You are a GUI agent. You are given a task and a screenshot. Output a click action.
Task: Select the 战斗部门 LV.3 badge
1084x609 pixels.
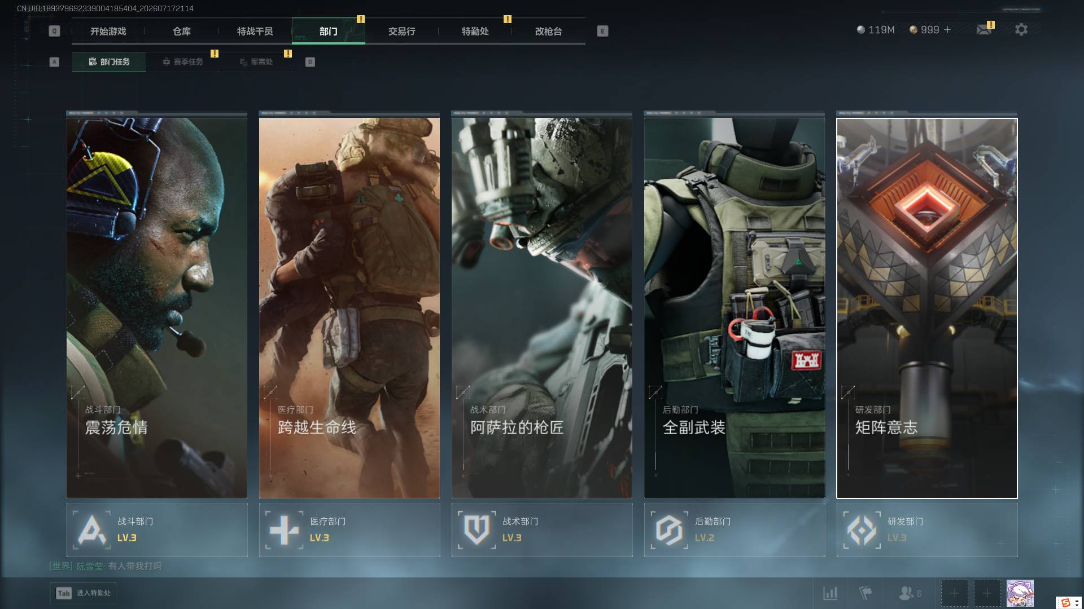coord(157,530)
